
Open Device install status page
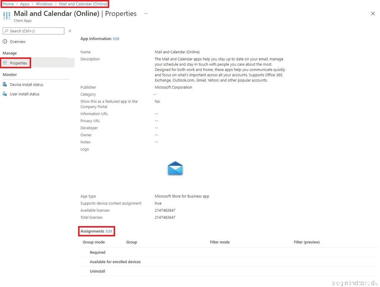[26, 84]
